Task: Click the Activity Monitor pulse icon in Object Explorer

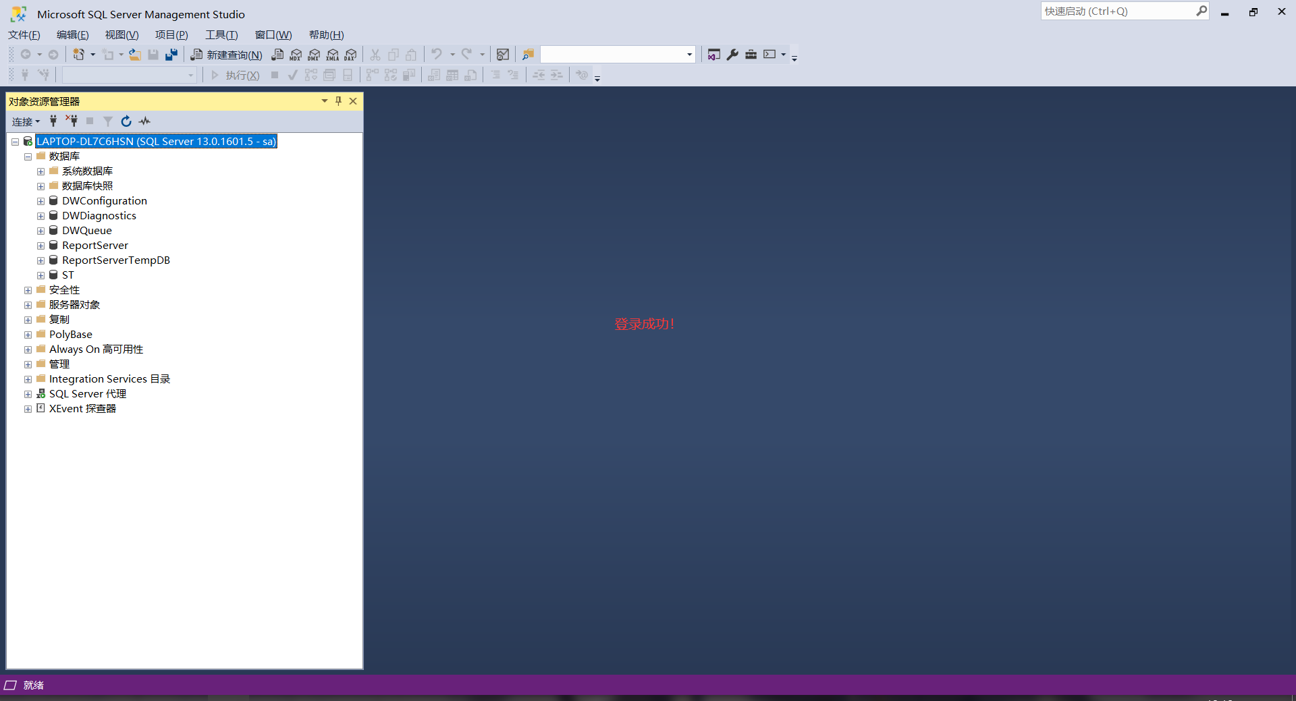Action: 144,121
